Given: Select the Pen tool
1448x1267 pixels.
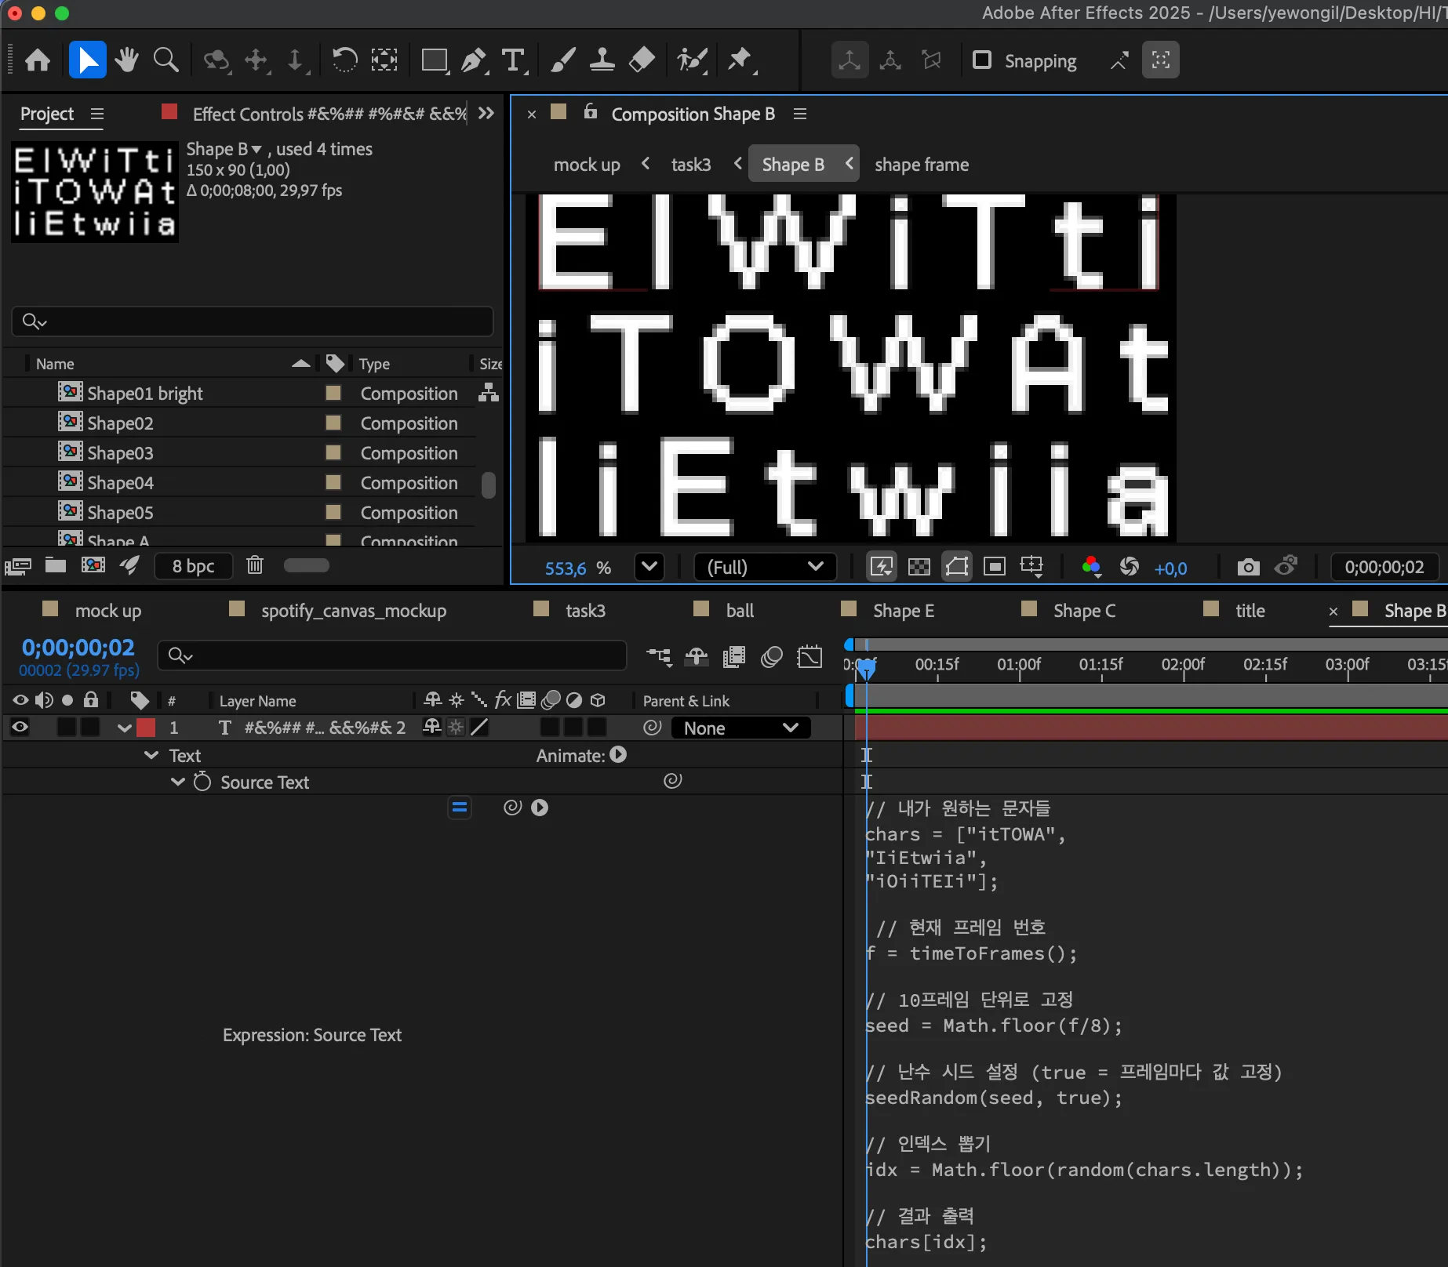Looking at the screenshot, I should point(473,60).
